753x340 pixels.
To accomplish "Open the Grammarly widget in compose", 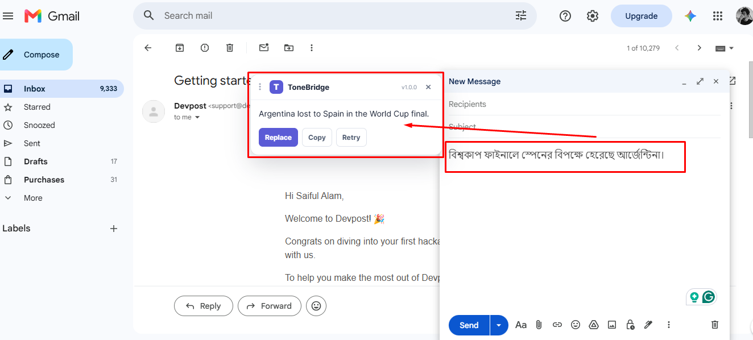I will click(x=708, y=297).
